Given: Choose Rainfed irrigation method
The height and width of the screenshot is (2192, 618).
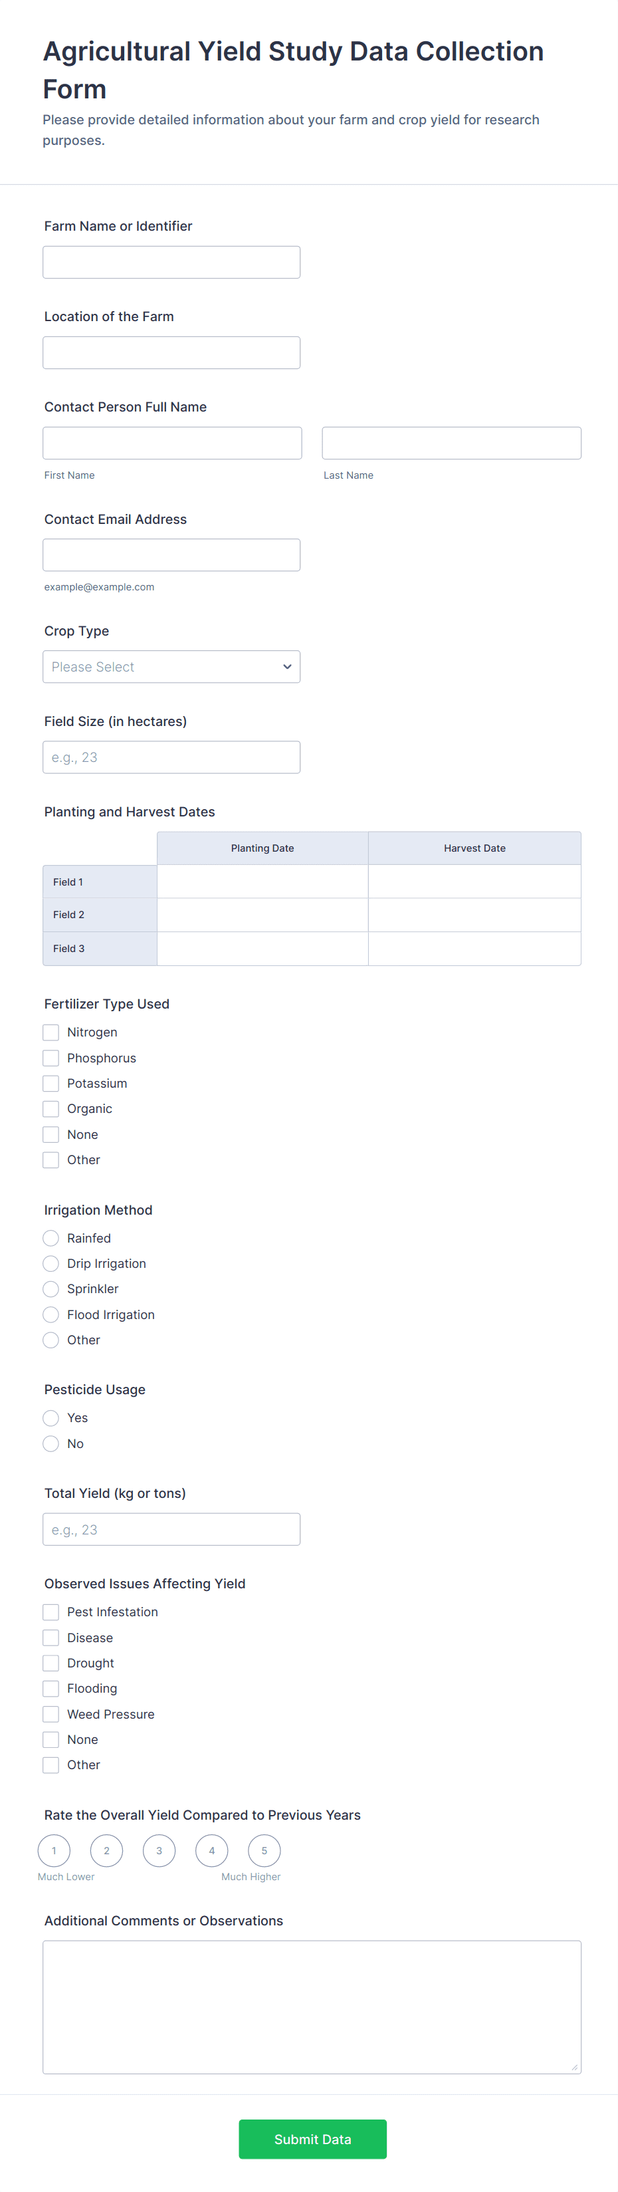Looking at the screenshot, I should point(51,1238).
